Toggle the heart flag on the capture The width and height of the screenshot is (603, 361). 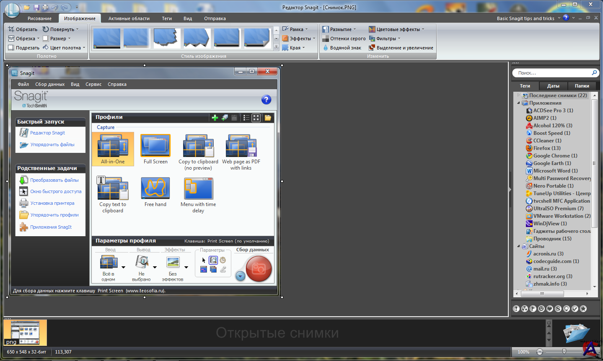click(x=550, y=309)
